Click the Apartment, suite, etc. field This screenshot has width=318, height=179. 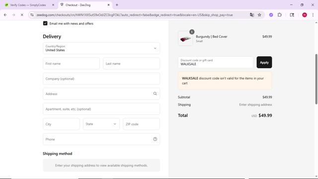tap(101, 109)
